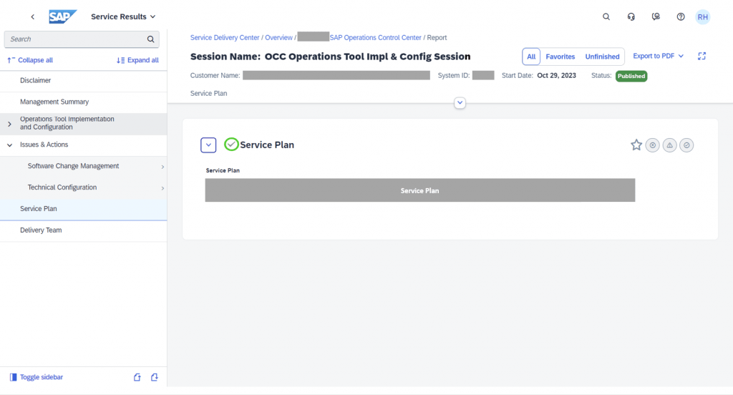Open the header search magnifier icon
Viewport: 733px width, 395px height.
point(606,17)
